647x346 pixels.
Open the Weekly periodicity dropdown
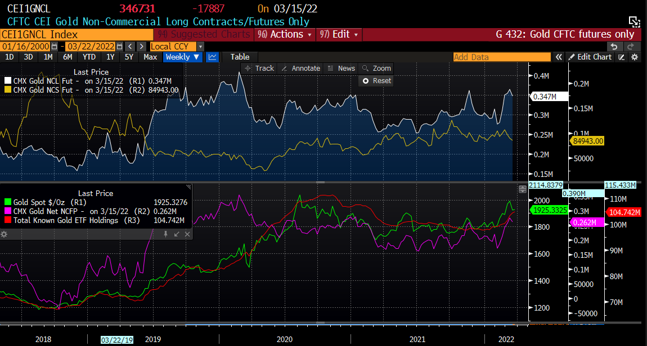coord(183,57)
